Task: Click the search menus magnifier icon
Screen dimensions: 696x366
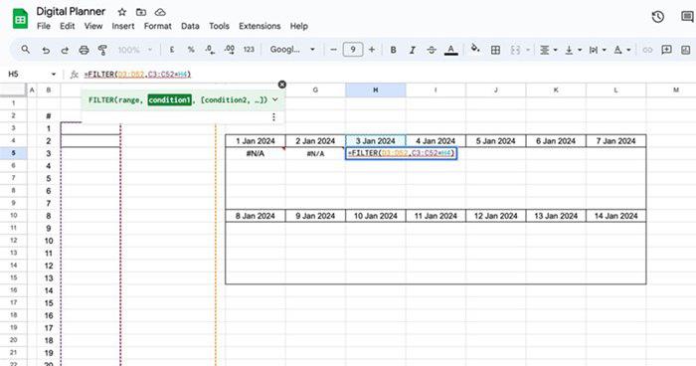Action: [x=26, y=50]
